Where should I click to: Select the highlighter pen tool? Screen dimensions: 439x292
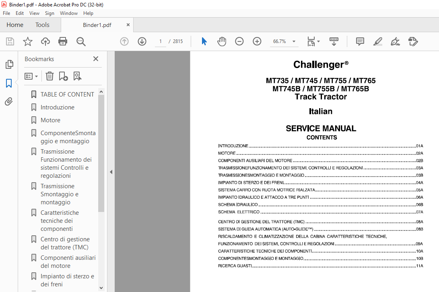[378, 41]
